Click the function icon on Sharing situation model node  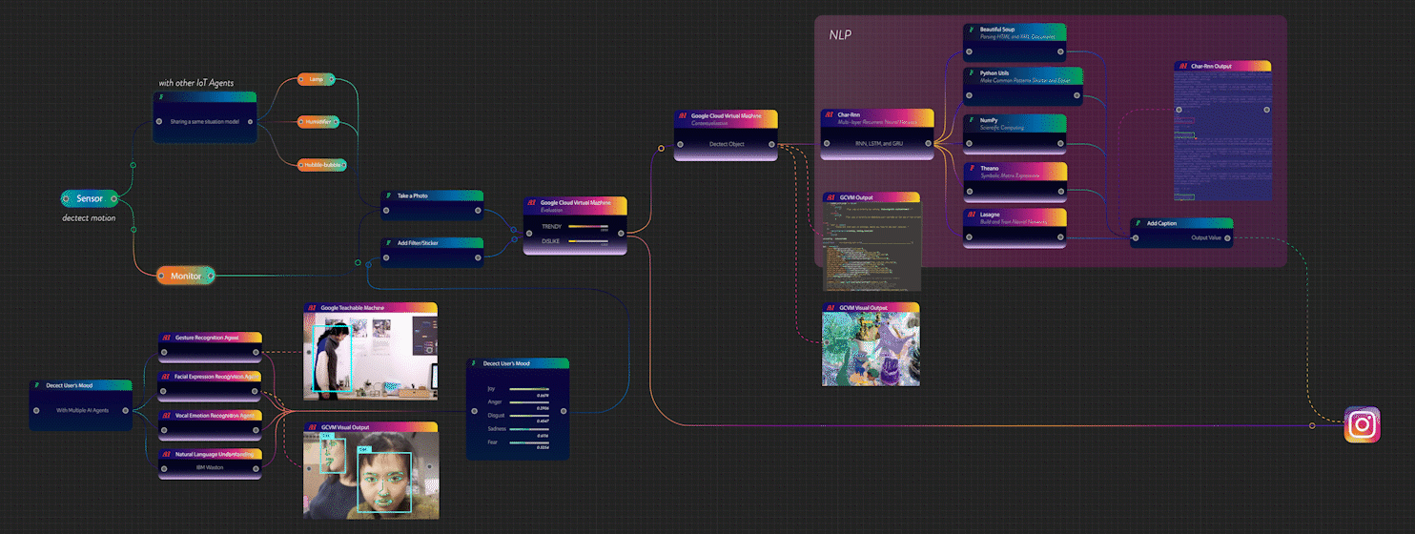161,97
